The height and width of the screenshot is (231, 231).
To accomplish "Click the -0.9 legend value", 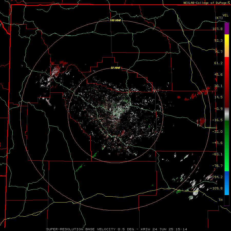I will click(218, 109).
